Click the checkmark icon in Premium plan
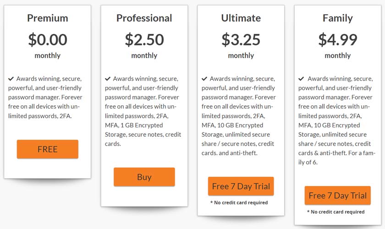Viewport: 385px width, 229px height. tap(11, 79)
